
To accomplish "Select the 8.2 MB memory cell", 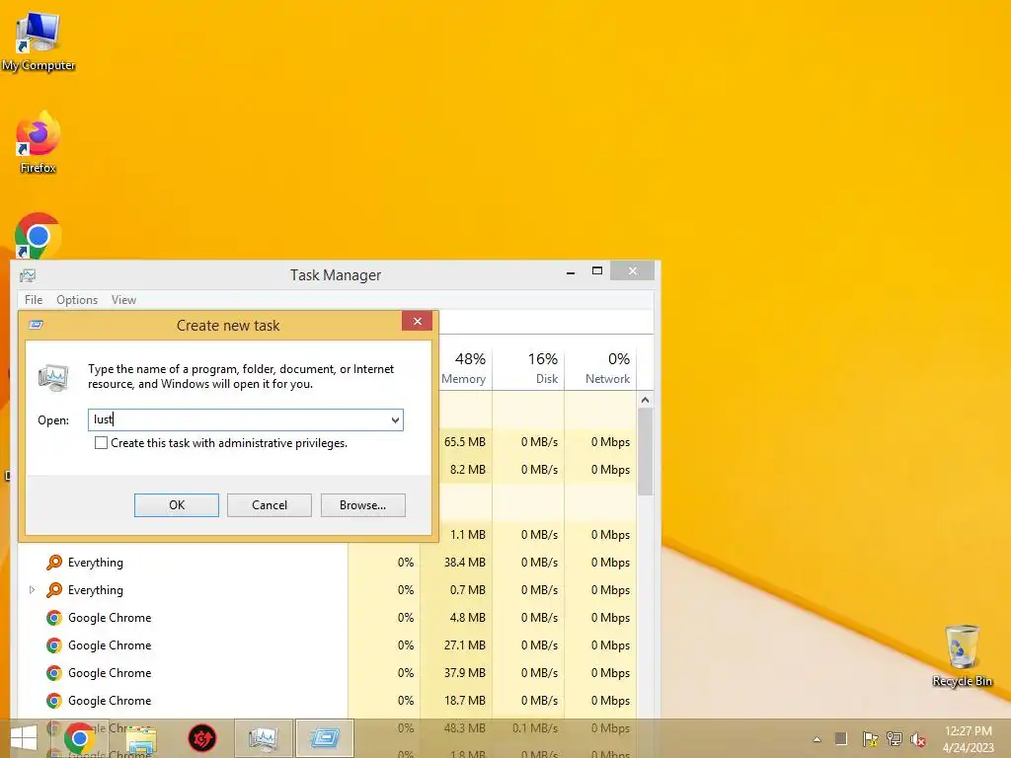I will [x=467, y=470].
